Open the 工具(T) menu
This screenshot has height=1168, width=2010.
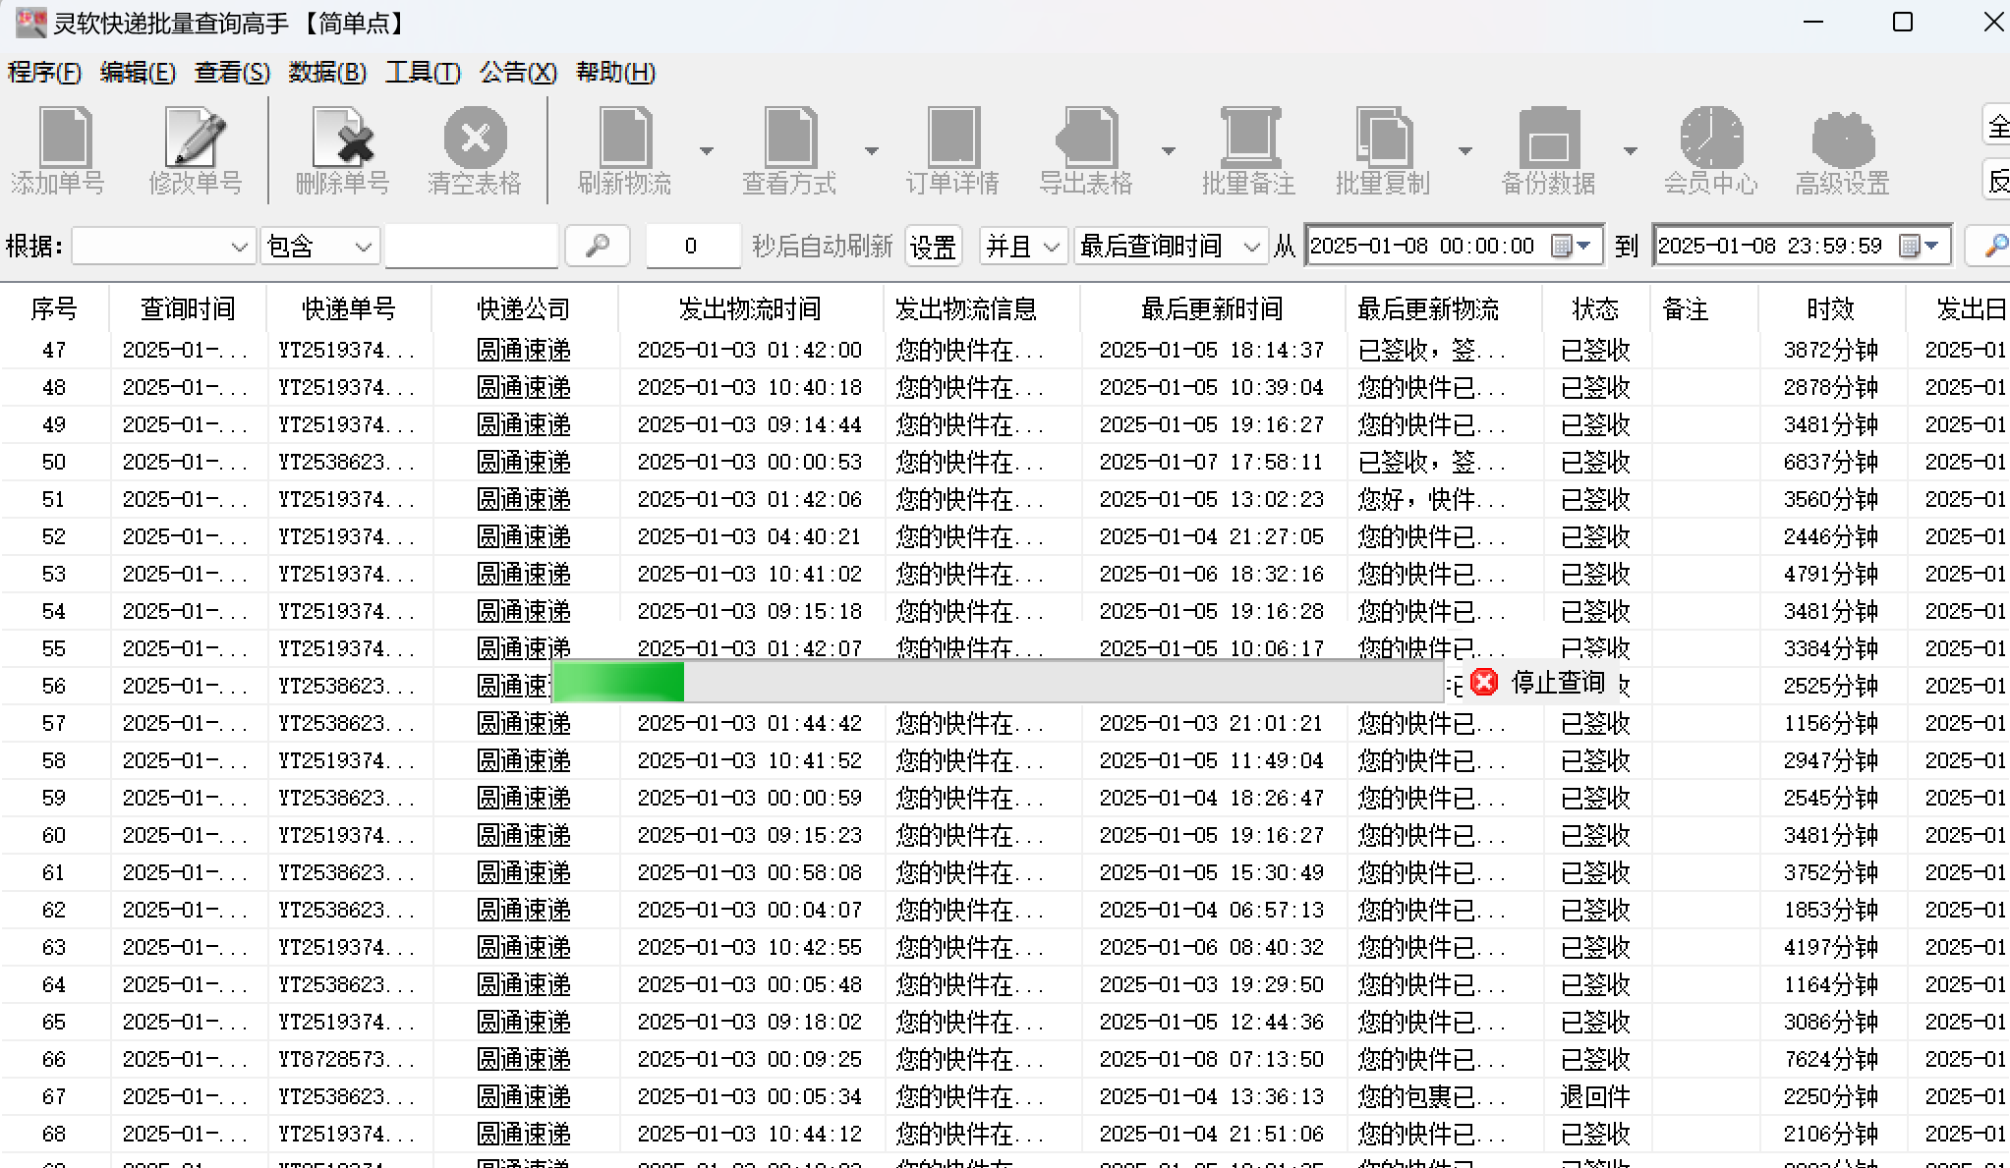coord(423,73)
